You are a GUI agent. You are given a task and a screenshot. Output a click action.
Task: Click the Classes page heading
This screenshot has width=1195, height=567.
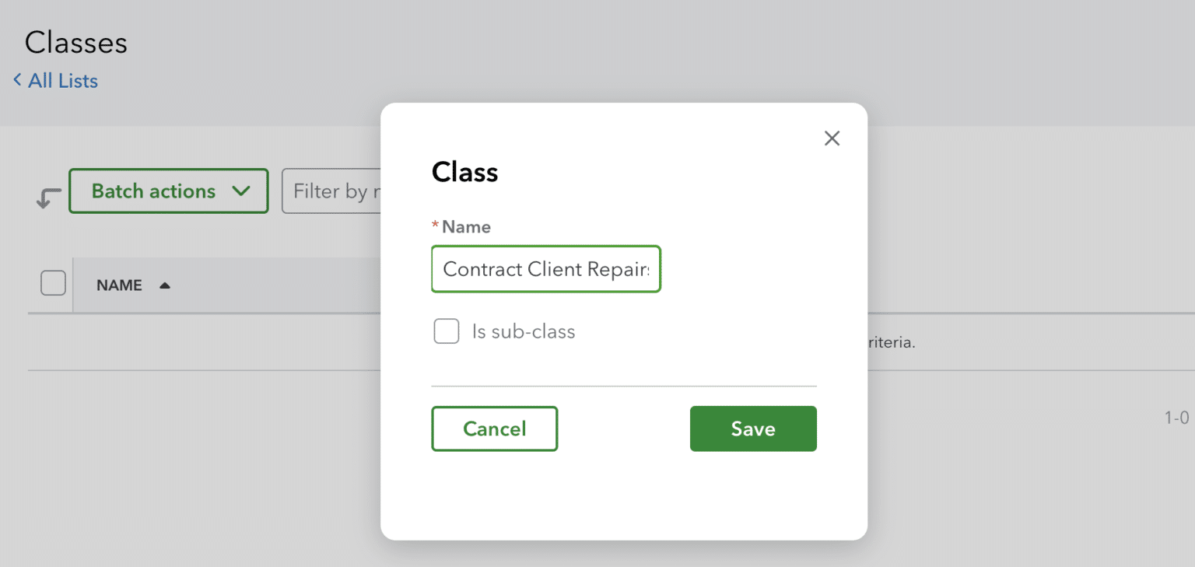coord(75,43)
